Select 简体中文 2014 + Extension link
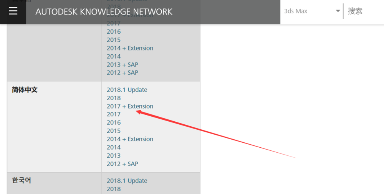This screenshot has height=194, width=384. tap(130, 139)
